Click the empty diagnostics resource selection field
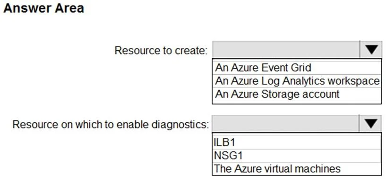Image resolution: width=386 pixels, height=183 pixels. [286, 124]
